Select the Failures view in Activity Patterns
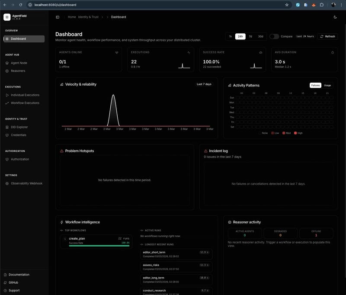 [315, 85]
